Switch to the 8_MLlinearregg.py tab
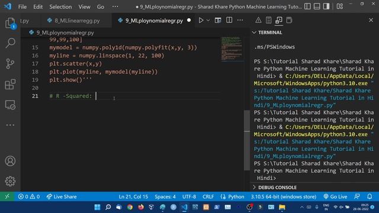The width and height of the screenshot is (379, 213). point(77,21)
